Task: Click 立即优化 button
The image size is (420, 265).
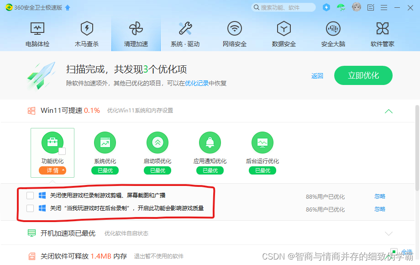Action: pos(363,75)
